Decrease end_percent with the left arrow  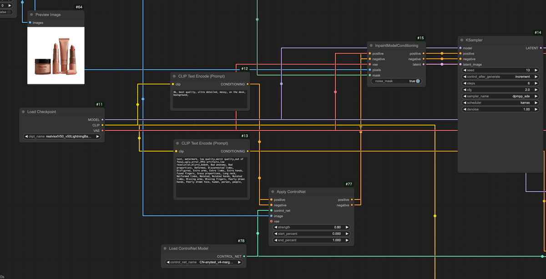tap(276, 240)
